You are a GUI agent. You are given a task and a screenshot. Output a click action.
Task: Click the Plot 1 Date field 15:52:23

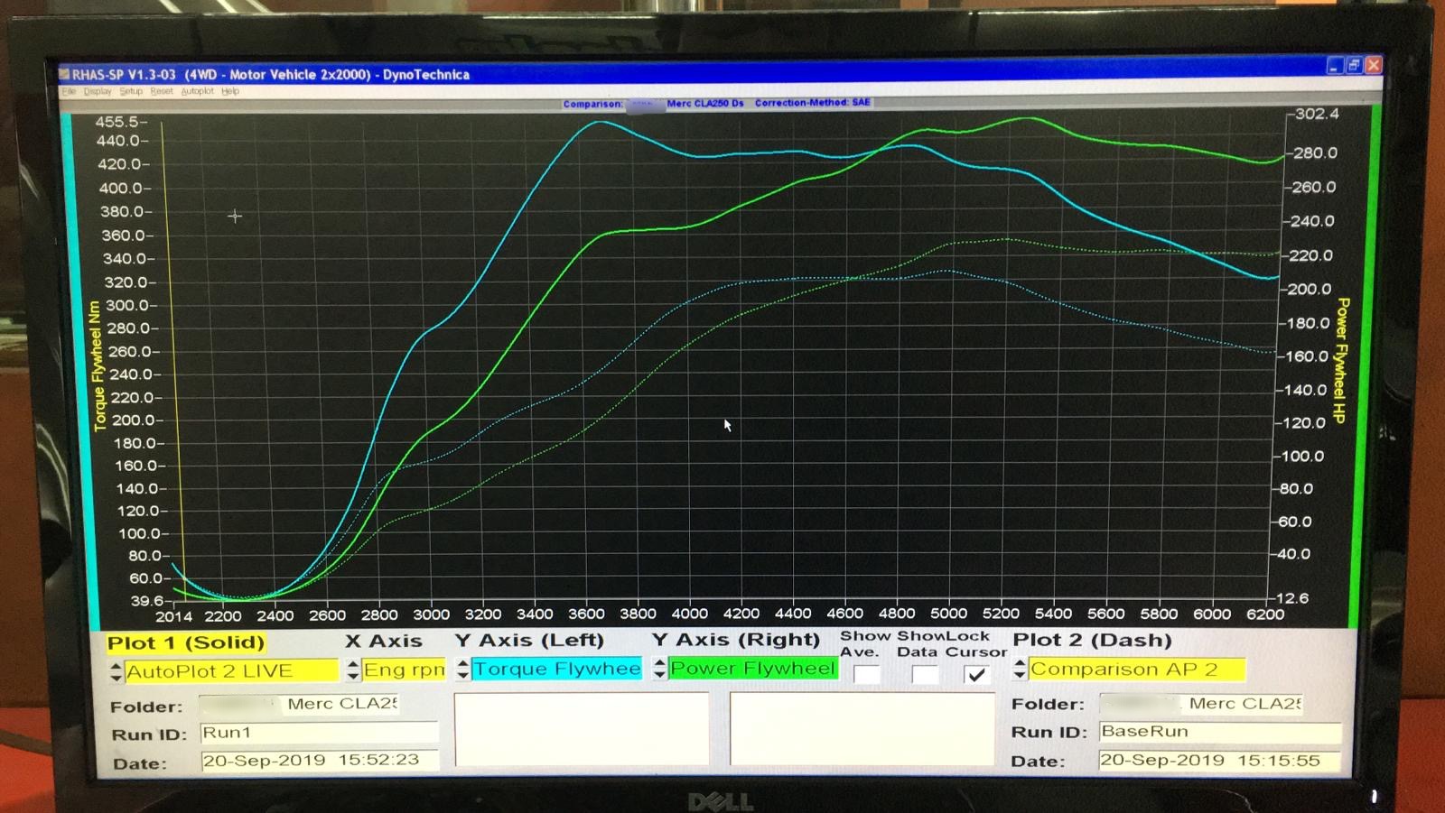[x=320, y=761]
